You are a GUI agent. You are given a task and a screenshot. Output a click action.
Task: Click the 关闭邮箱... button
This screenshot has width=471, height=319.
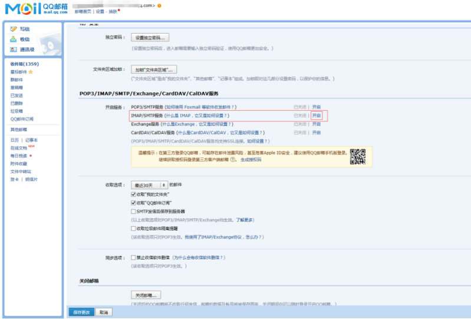click(146, 295)
